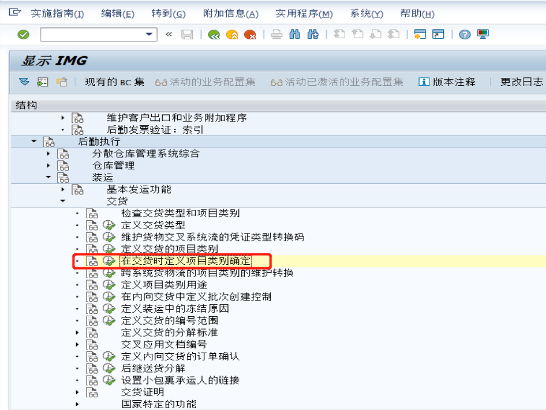
Task: Click the red Cancel icon
Action: click(250, 34)
